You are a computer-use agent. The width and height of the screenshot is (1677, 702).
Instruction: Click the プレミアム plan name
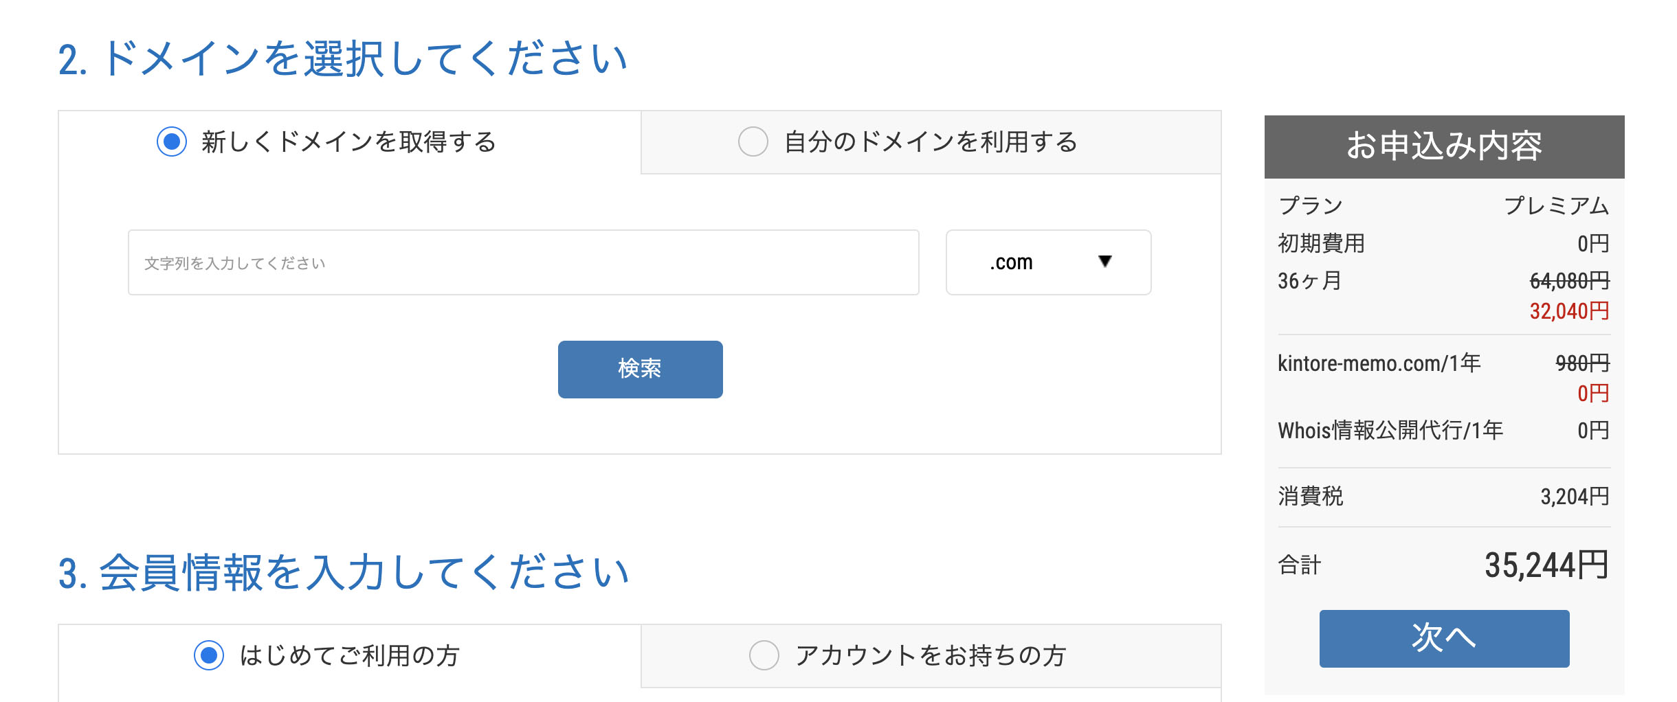point(1556,205)
